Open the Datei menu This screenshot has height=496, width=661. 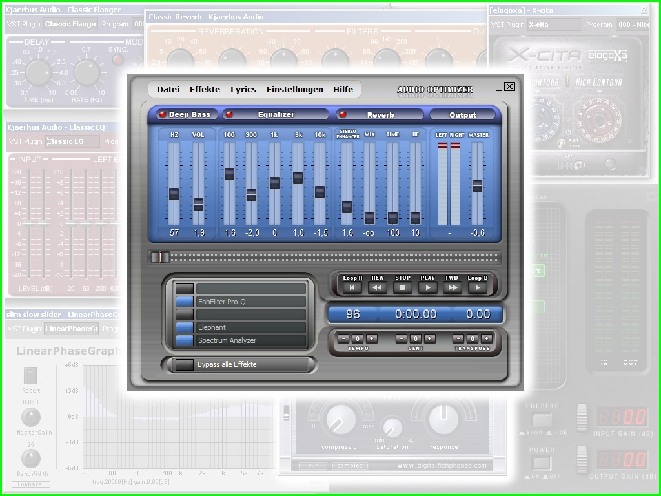coord(168,90)
